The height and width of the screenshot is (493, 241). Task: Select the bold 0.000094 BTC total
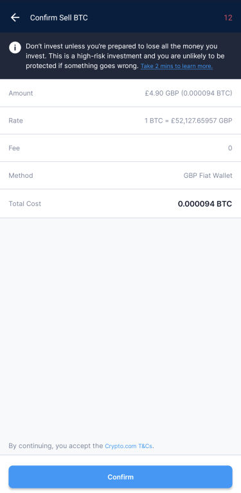click(205, 203)
